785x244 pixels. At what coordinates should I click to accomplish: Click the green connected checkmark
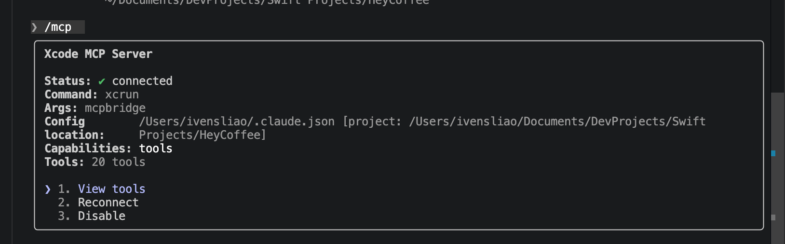(x=101, y=81)
